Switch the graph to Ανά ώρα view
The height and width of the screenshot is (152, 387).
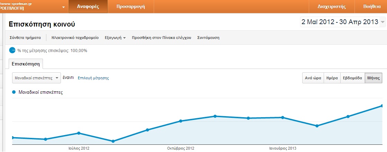pyautogui.click(x=313, y=78)
